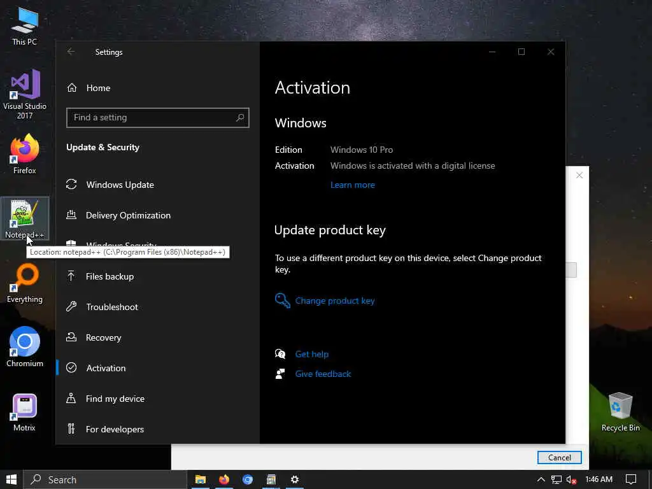Image resolution: width=652 pixels, height=489 pixels.
Task: Open This PC desktop icon
Action: coord(25,25)
